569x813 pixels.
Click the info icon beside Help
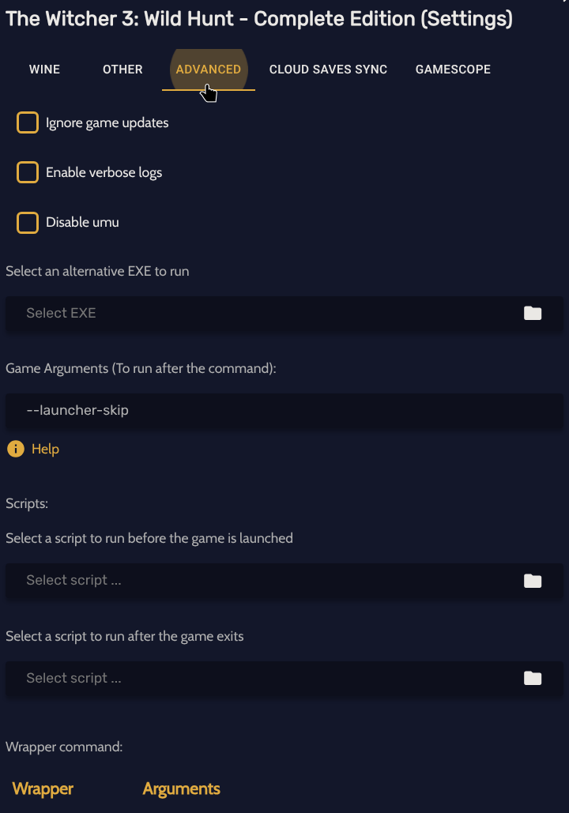(x=15, y=449)
